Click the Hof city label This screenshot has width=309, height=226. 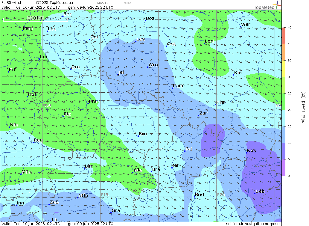point(32,94)
